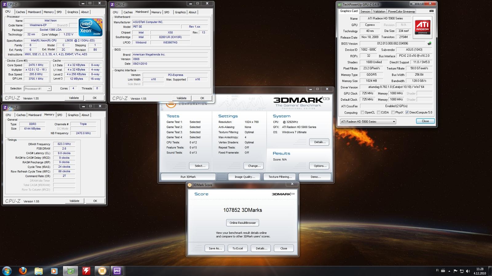This screenshot has height=276, width=492.
Task: Switch to 3DMark orange taskbar icon
Action: click(102, 271)
